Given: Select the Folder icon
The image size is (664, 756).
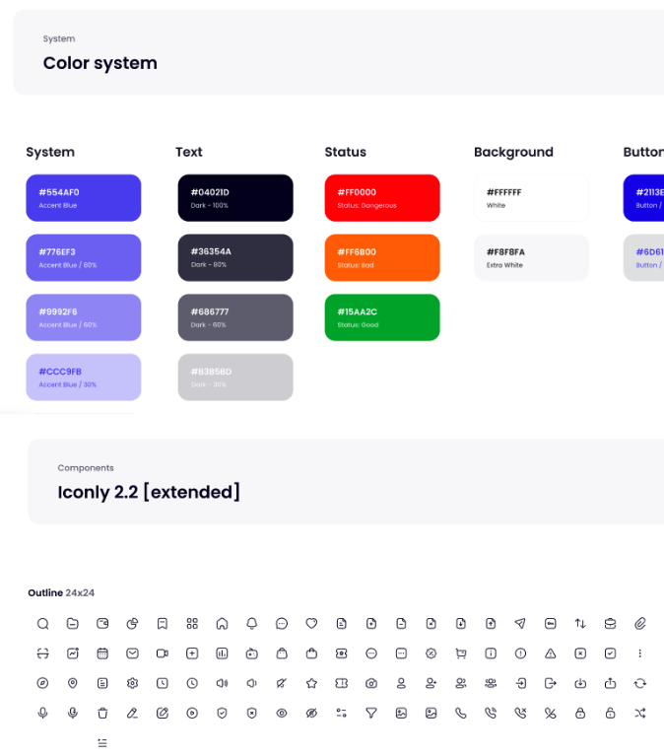Looking at the screenshot, I should point(73,623).
